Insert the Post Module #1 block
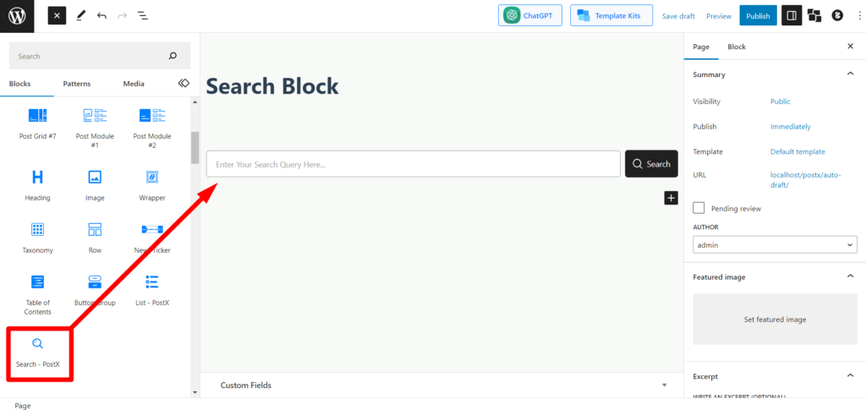This screenshot has width=866, height=410. [95, 128]
